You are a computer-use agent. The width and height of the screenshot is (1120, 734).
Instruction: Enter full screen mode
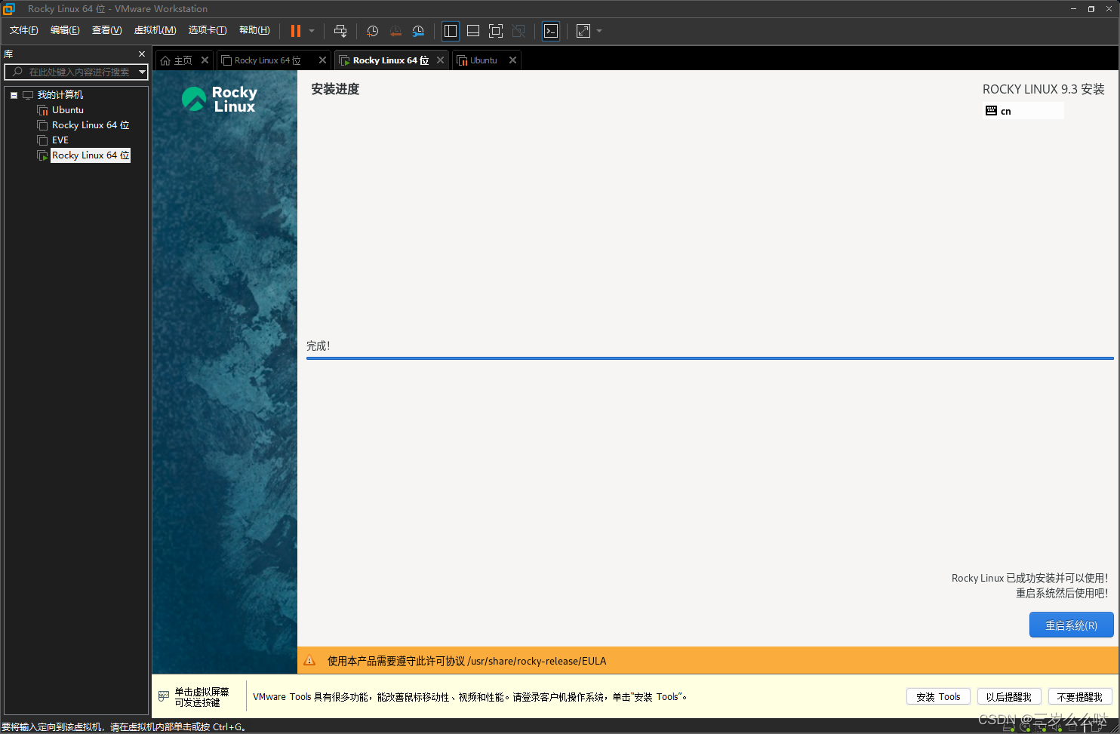pyautogui.click(x=496, y=31)
